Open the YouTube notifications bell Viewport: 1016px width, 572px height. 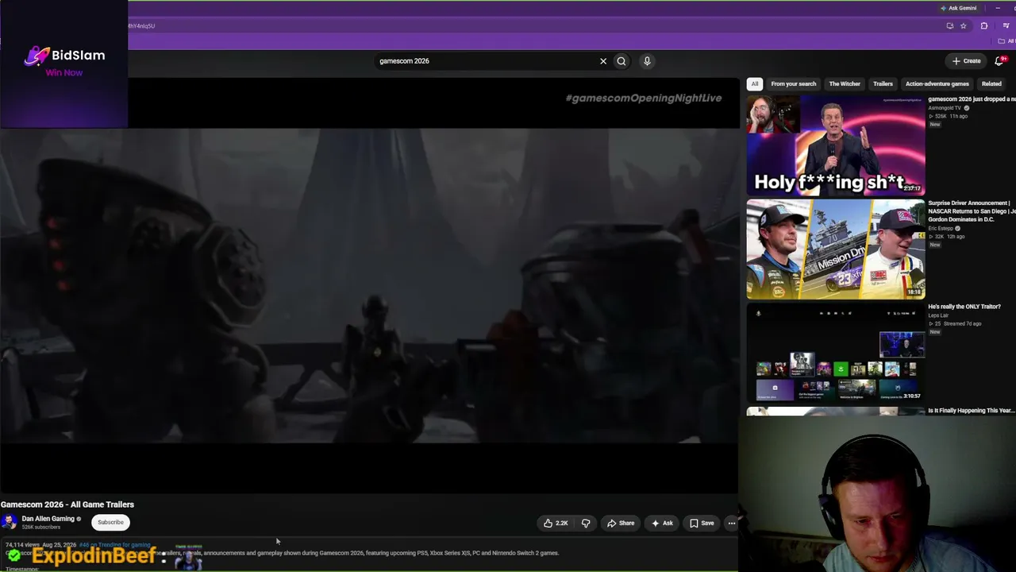[1000, 60]
